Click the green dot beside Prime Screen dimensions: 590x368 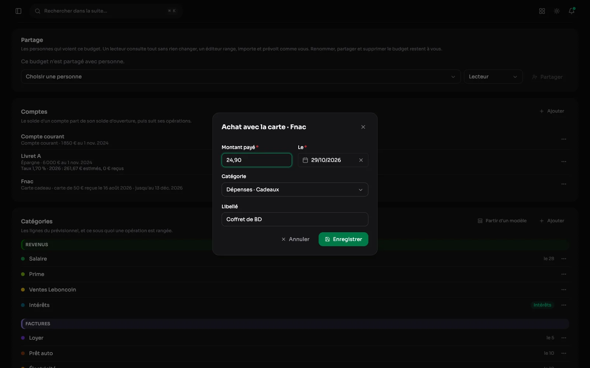23,274
